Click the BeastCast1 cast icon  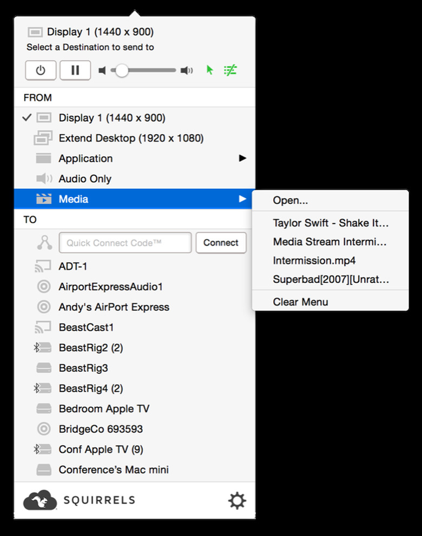point(43,327)
